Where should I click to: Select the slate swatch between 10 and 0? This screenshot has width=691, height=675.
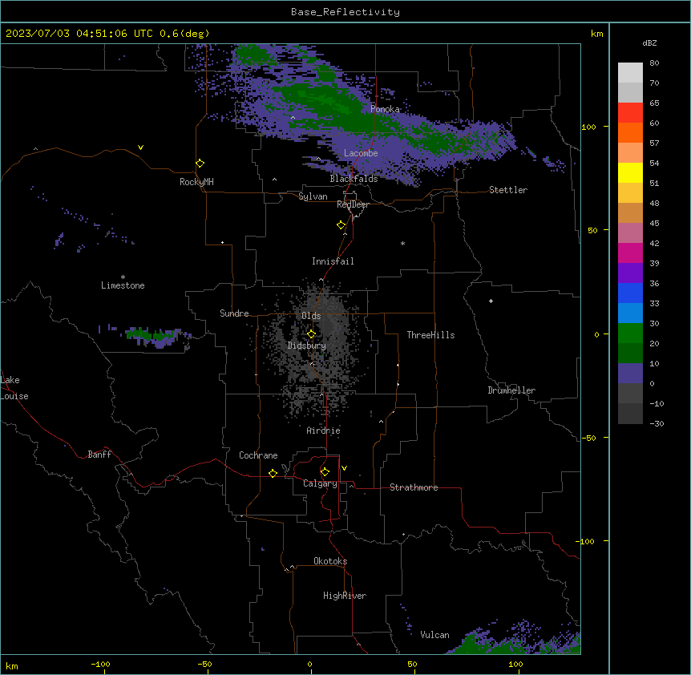(x=630, y=374)
